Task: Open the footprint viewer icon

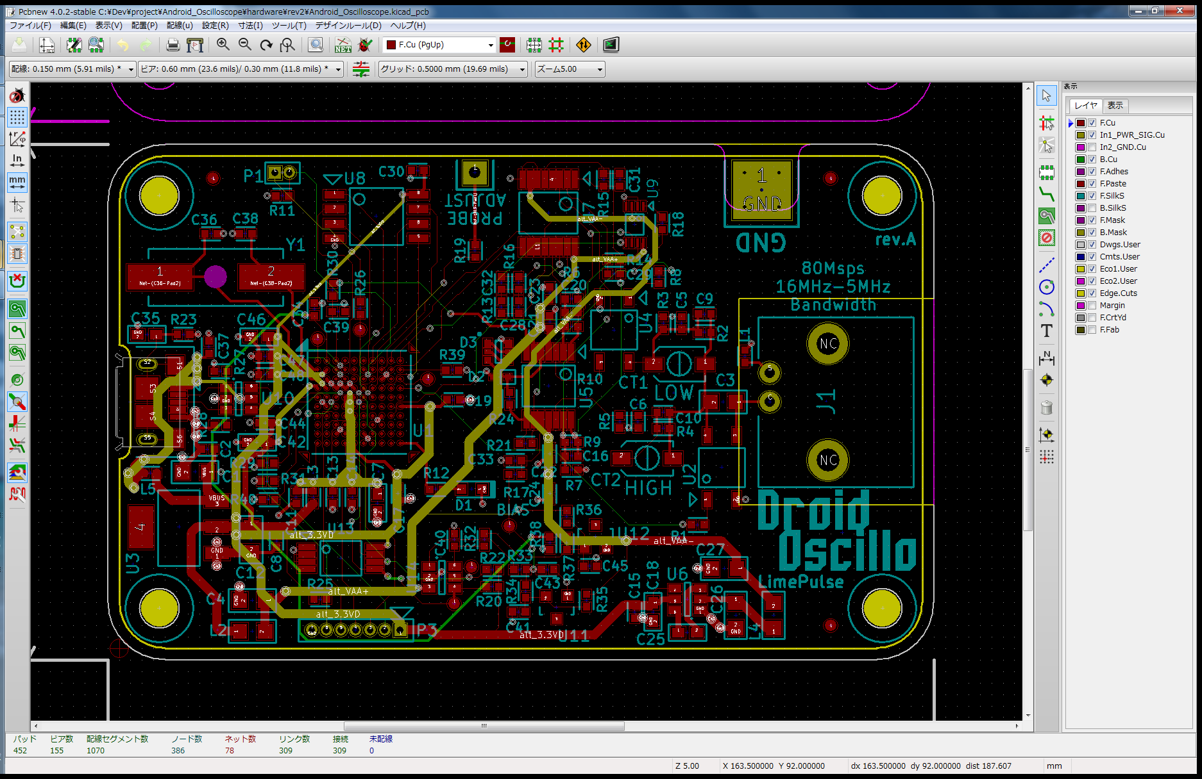Action: click(x=96, y=45)
